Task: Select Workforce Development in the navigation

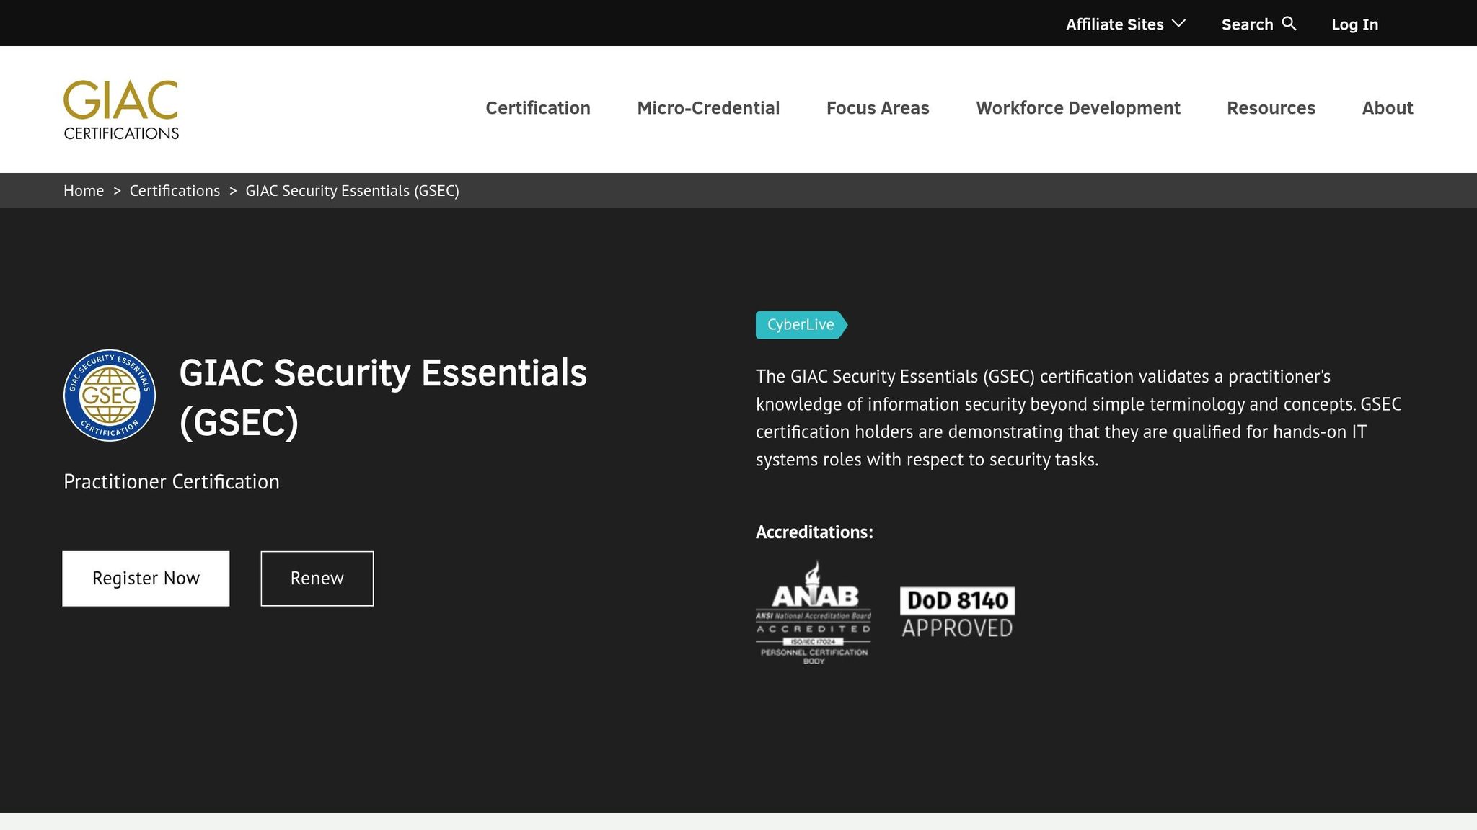Action: 1078,108
